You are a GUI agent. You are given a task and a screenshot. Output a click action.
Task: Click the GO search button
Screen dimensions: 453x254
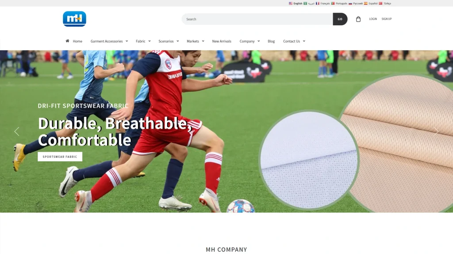click(x=340, y=19)
